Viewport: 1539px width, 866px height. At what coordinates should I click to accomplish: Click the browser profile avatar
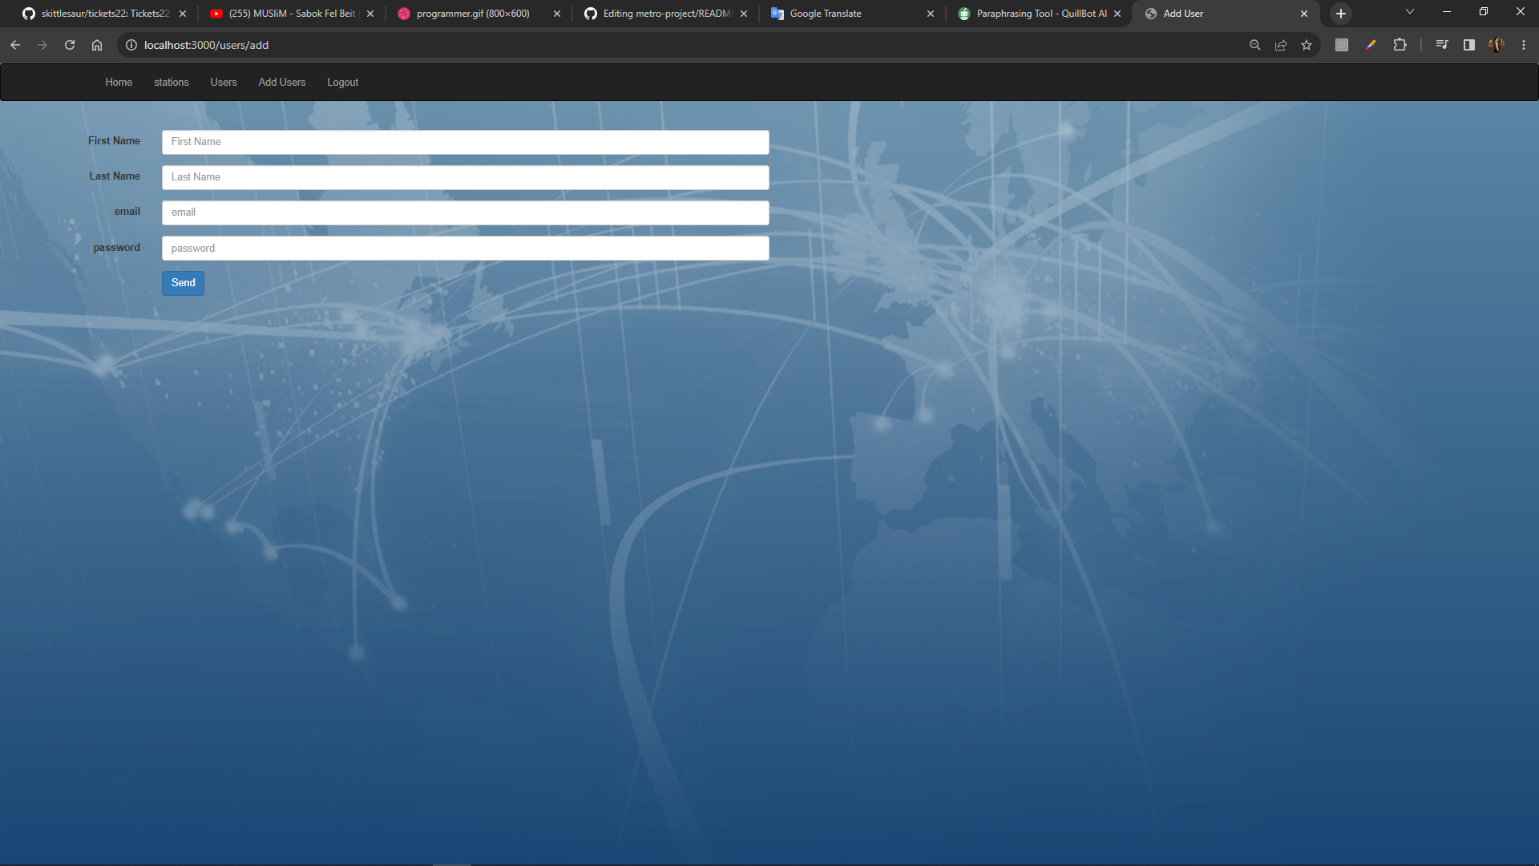point(1497,45)
